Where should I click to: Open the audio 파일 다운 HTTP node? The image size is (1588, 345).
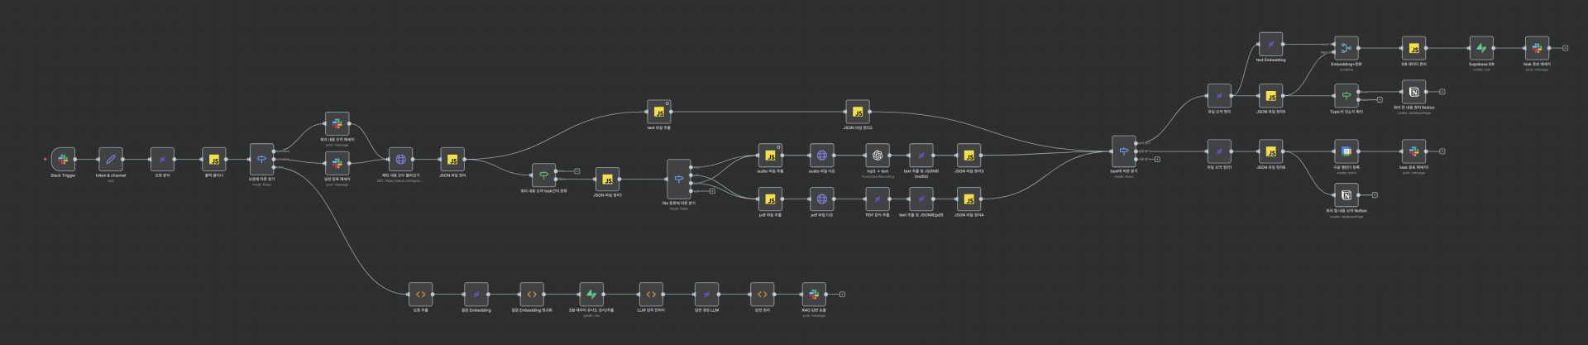coord(821,156)
